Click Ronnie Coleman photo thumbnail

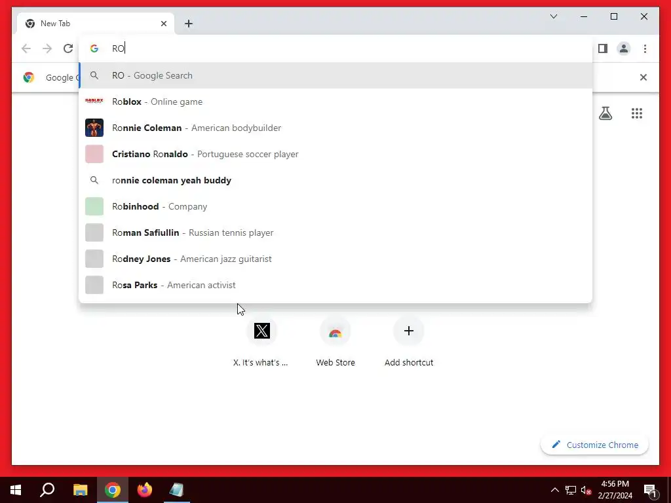[x=94, y=128]
